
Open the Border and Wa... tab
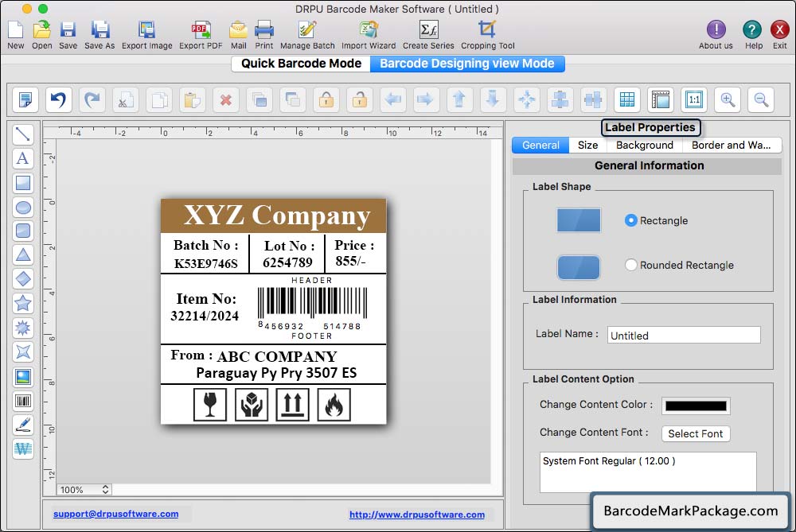tap(731, 145)
